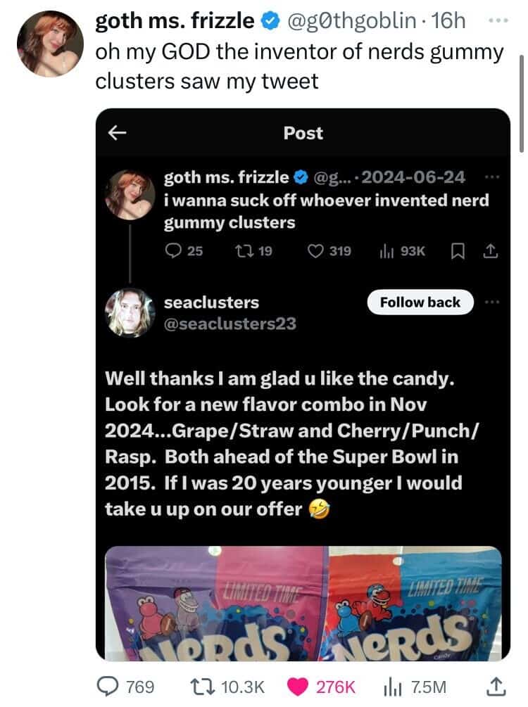Share the quoted tweet via upload icon
Screen dimensions: 528x707
(x=491, y=250)
